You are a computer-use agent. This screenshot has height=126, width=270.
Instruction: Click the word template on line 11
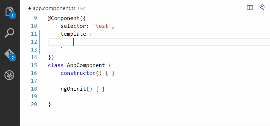[73, 34]
